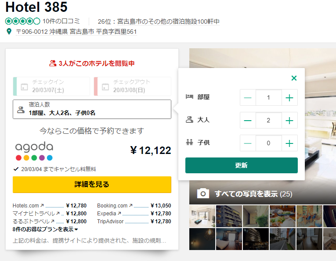Open the night building exterior thumbnail
The width and height of the screenshot is (336, 261).
(256, 239)
